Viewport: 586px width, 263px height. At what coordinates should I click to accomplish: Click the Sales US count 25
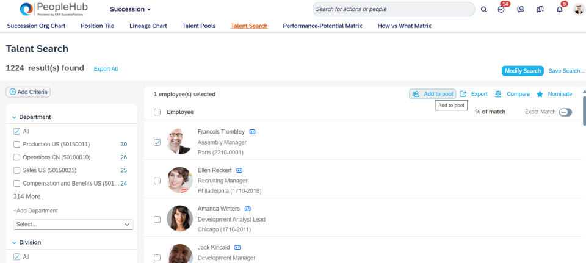point(124,170)
